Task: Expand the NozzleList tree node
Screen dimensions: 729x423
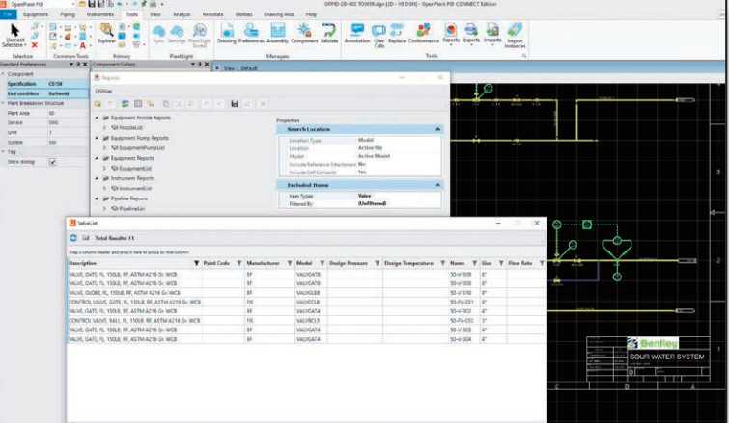Action: point(104,127)
